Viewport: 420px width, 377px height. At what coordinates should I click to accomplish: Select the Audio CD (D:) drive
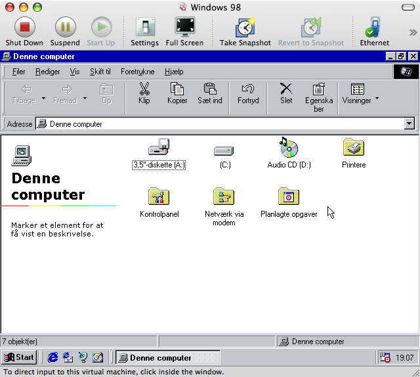tap(289, 153)
